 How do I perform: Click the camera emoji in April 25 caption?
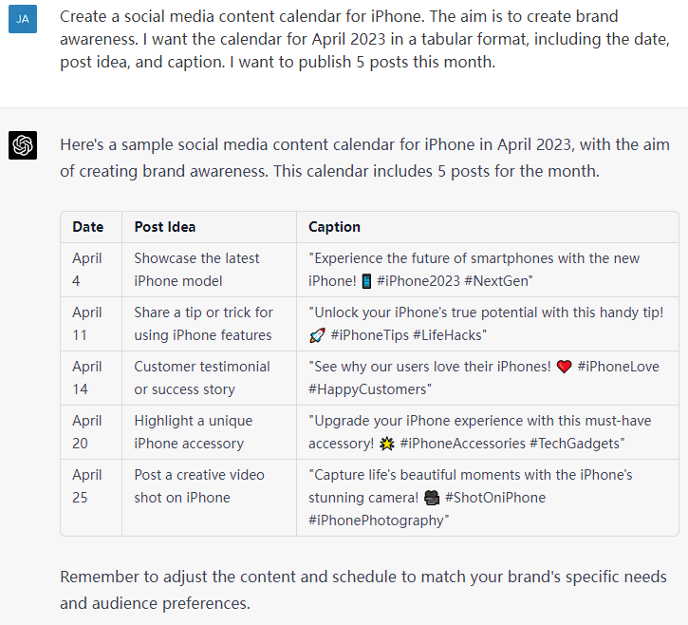tap(432, 498)
